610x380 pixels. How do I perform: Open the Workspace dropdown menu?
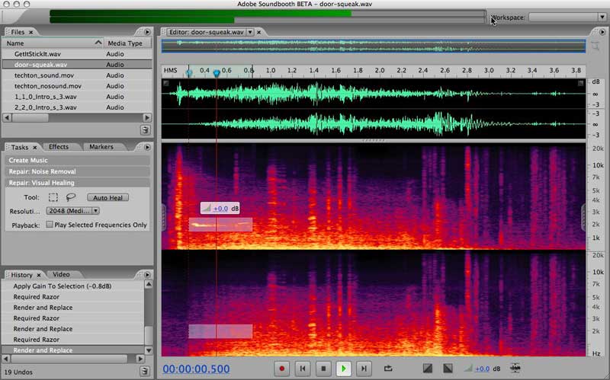567,17
